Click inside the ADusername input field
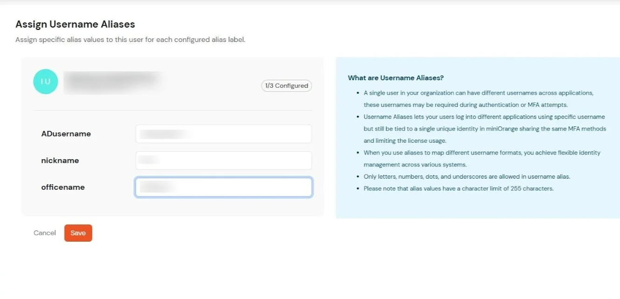 223,133
